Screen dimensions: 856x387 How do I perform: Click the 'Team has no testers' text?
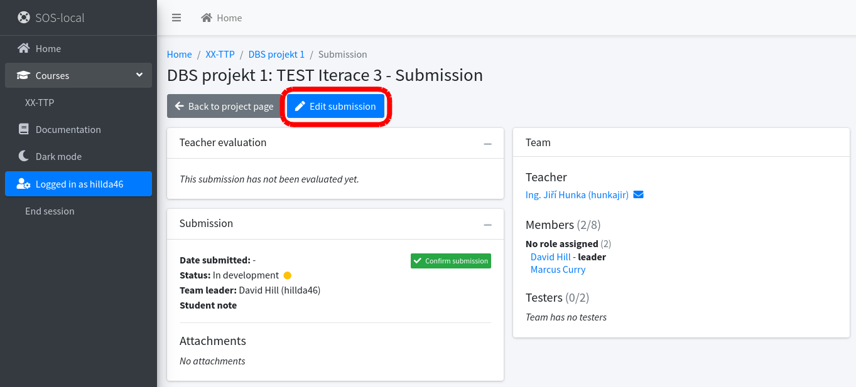(x=566, y=317)
